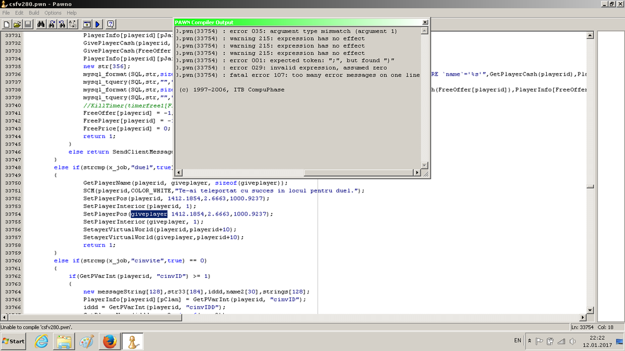The width and height of the screenshot is (625, 351).
Task: Click the compiler output scroll-right arrow
Action: tap(417, 172)
